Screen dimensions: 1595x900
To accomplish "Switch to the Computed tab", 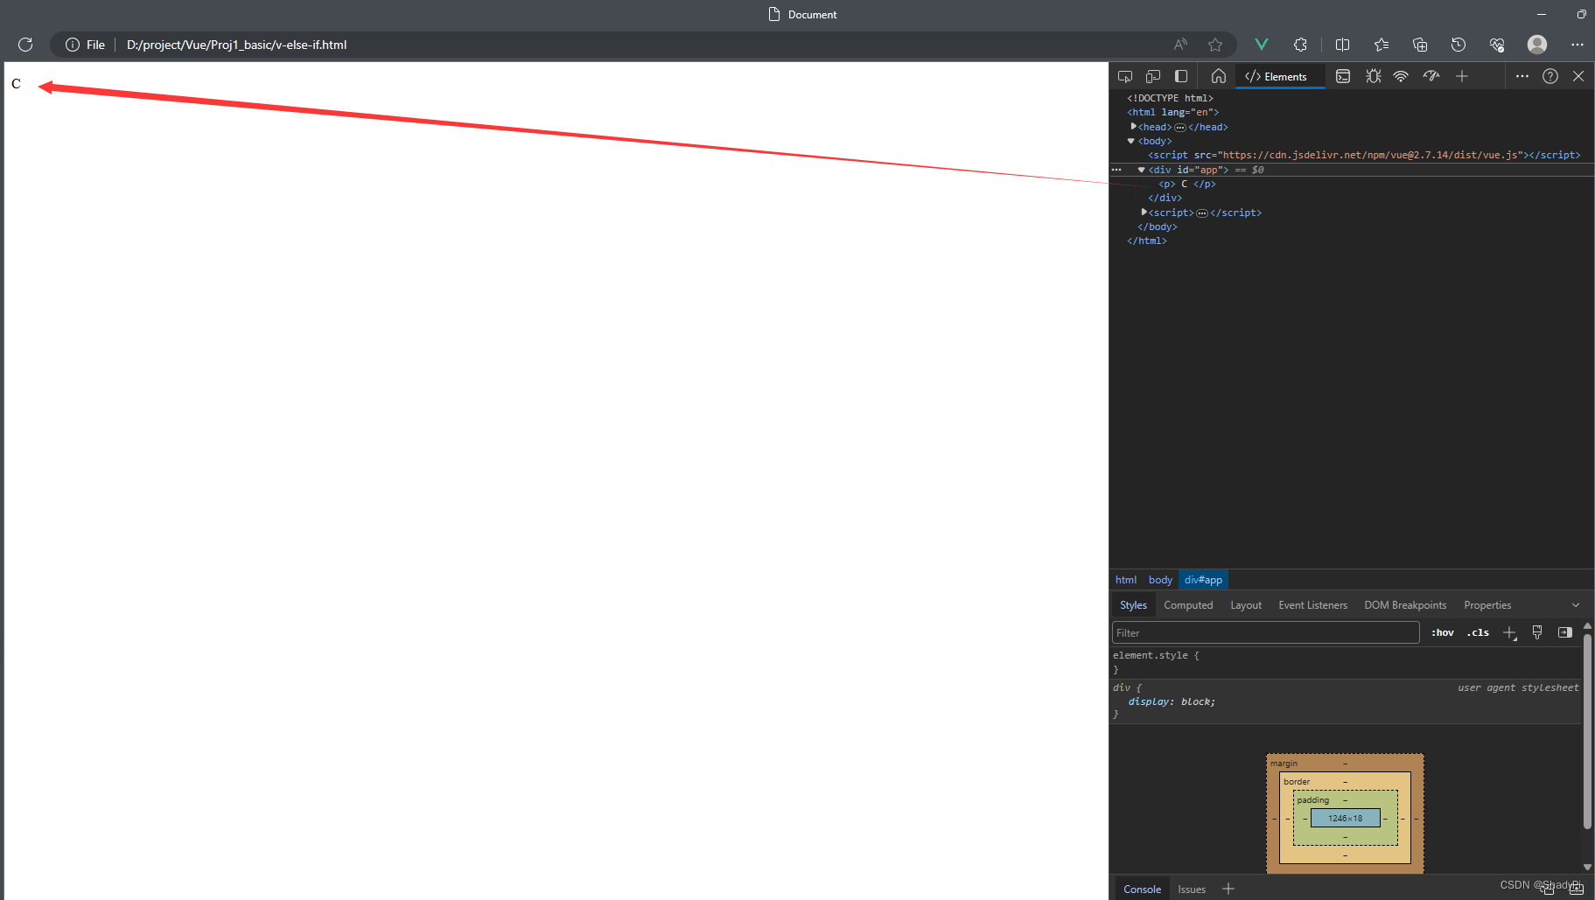I will [x=1188, y=605].
